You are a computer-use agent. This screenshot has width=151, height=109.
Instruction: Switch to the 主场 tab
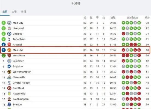(14, 12)
